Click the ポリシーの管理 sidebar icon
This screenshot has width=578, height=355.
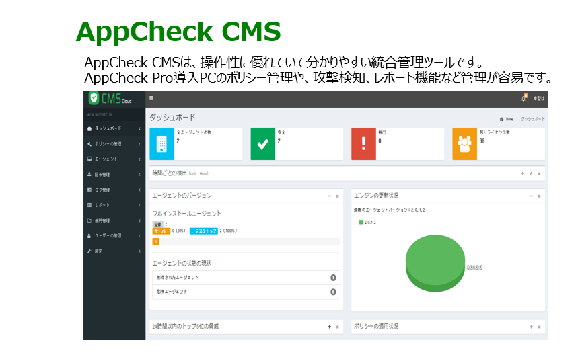(89, 144)
